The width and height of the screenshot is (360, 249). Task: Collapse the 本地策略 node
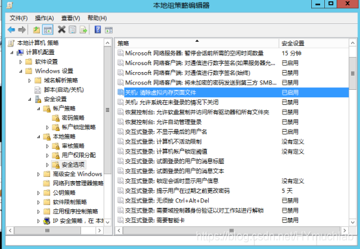38,137
